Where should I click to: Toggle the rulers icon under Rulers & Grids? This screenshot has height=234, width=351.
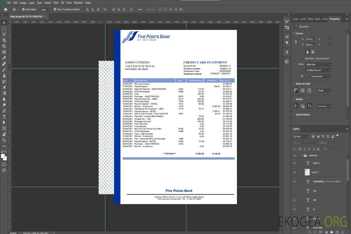click(x=296, y=90)
